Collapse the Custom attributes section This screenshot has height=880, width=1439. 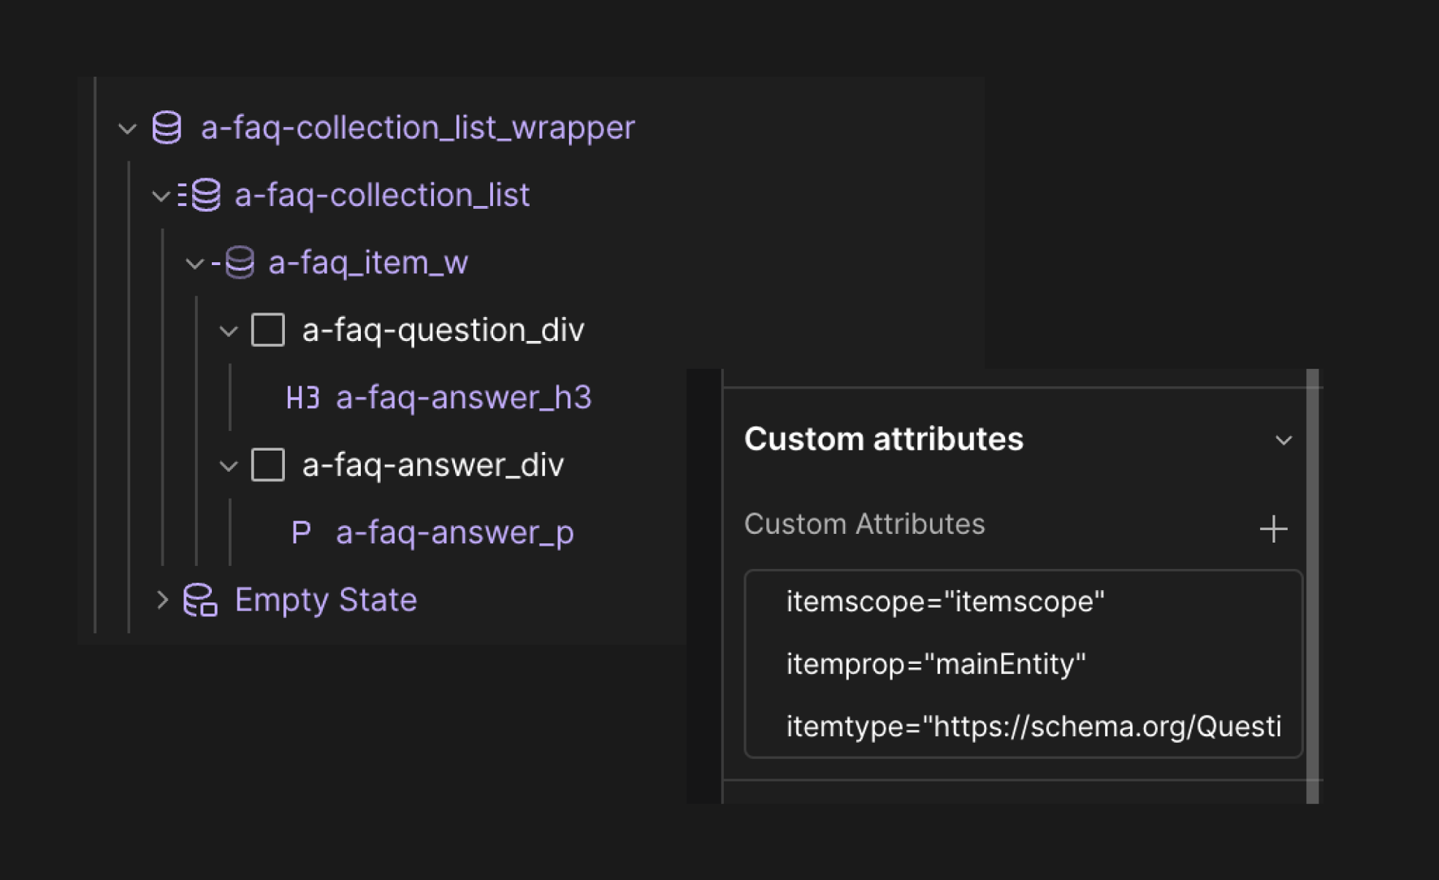click(1283, 439)
